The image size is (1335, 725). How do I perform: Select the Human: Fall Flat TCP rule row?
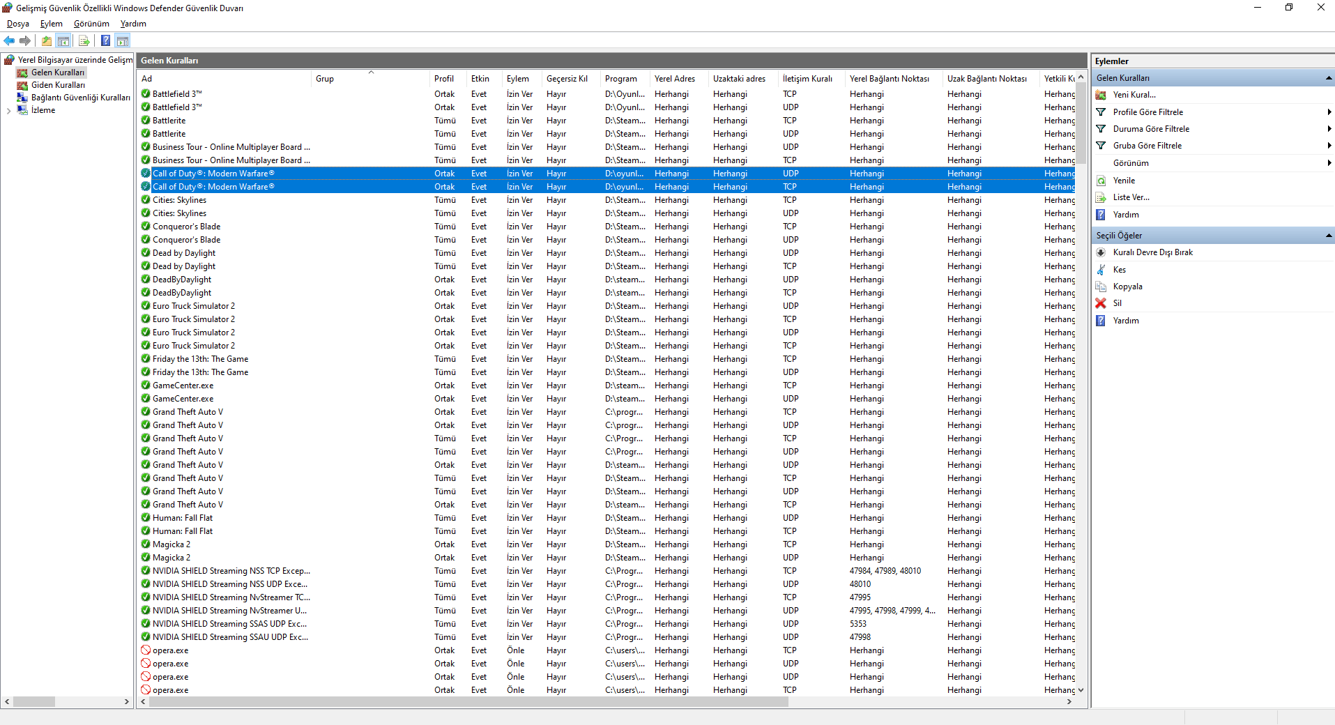tap(607, 531)
